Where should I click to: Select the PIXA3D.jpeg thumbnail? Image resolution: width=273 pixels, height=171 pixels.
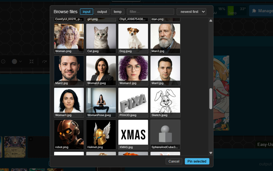coord(133,103)
